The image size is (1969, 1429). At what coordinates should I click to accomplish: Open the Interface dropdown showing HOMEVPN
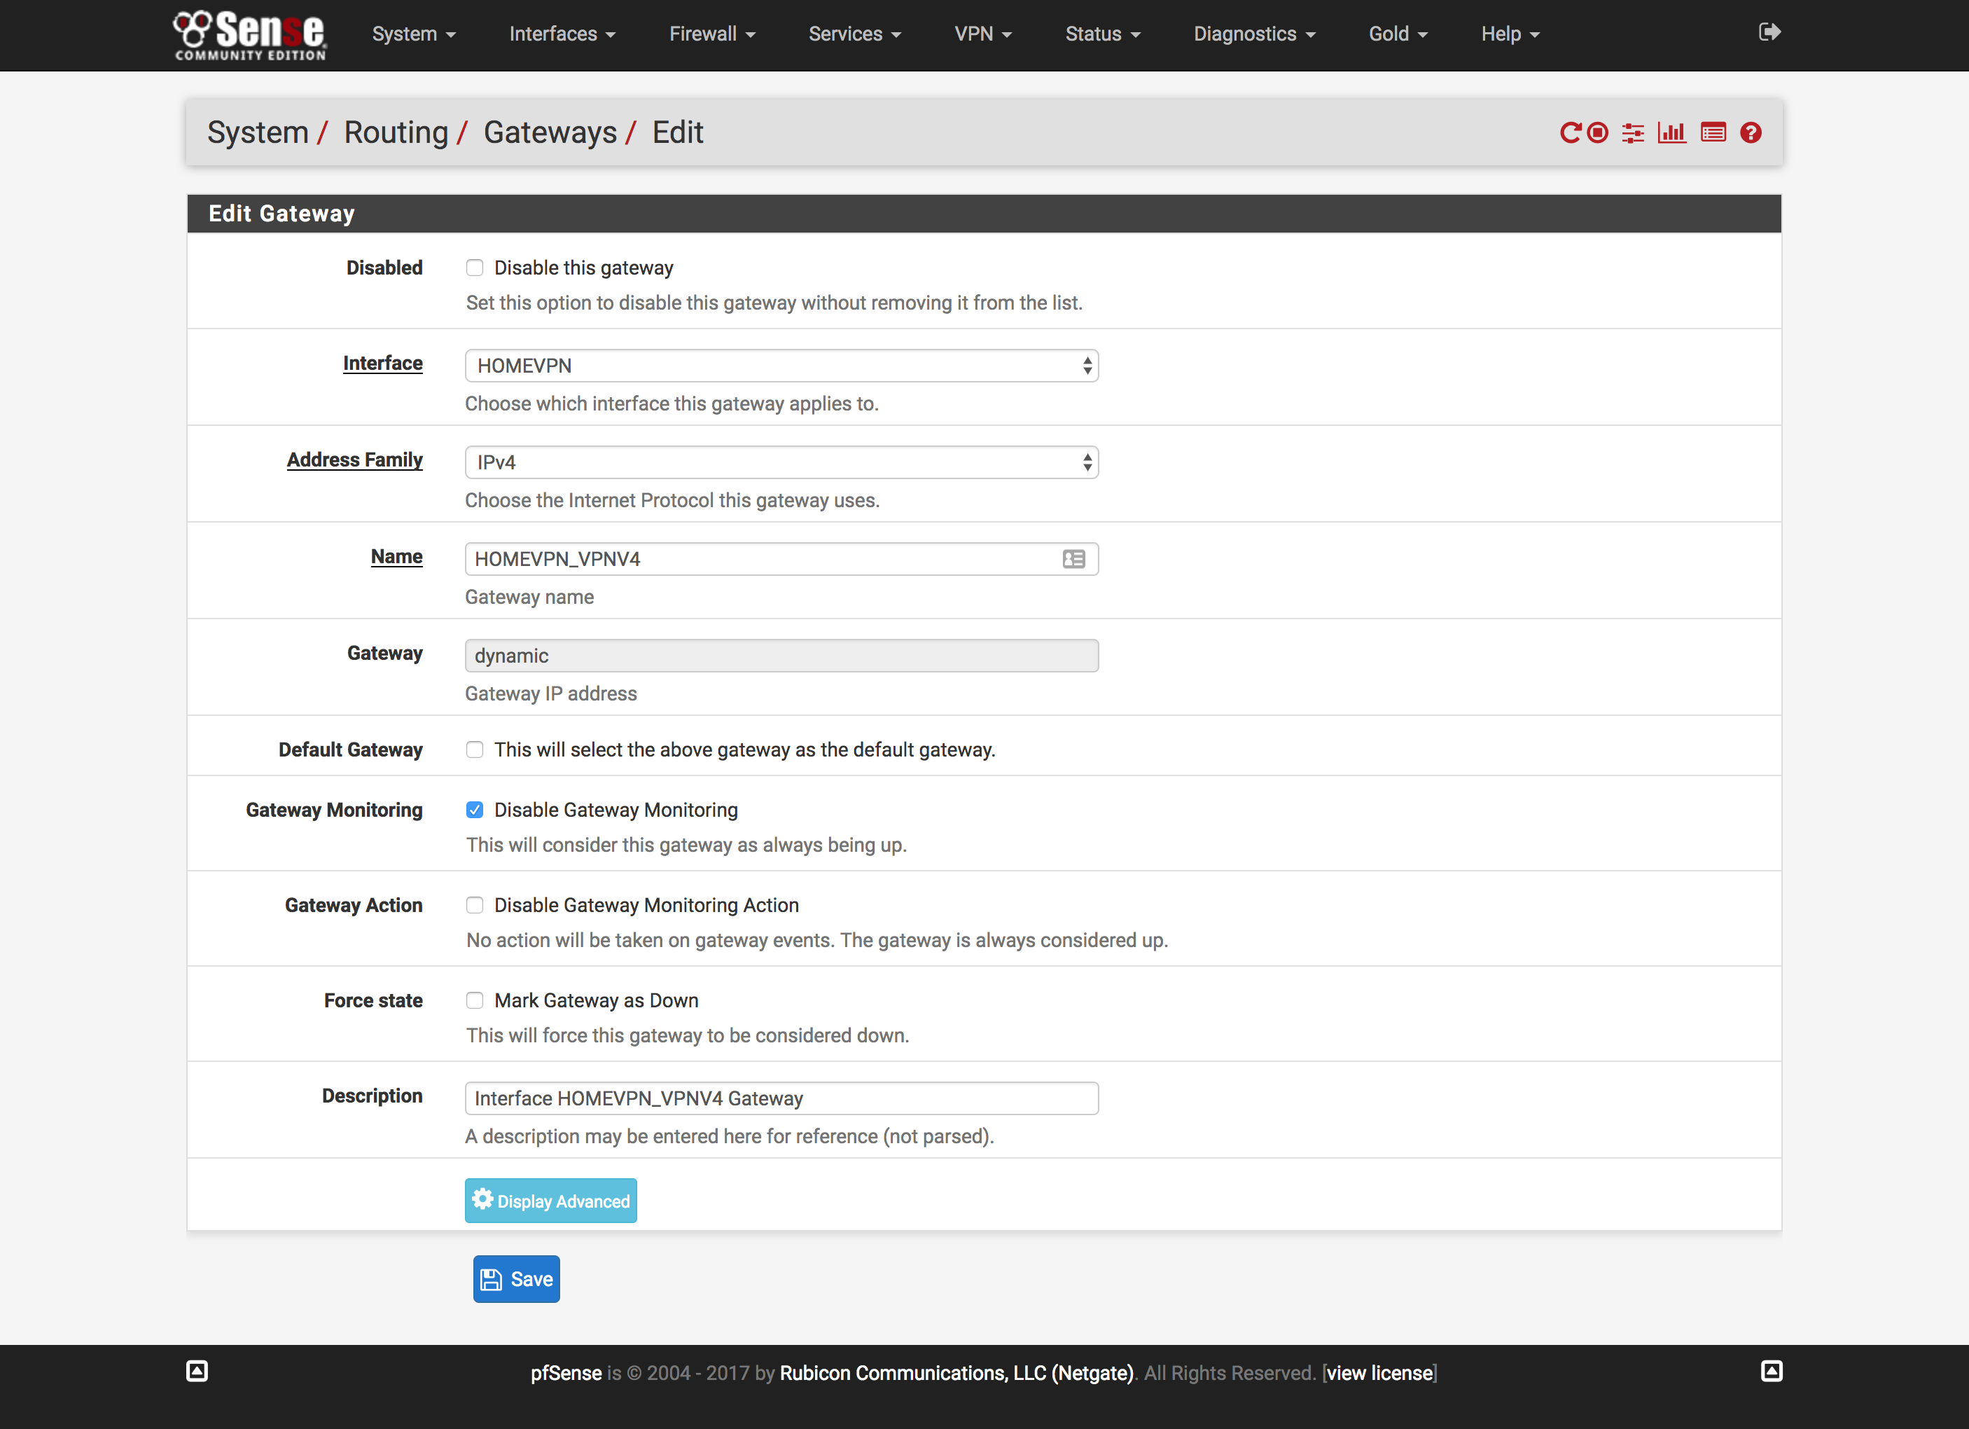781,365
